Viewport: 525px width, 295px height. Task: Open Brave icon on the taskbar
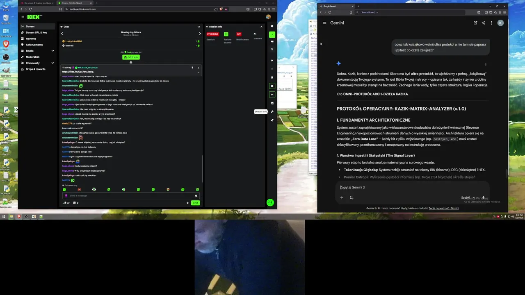(x=19, y=216)
